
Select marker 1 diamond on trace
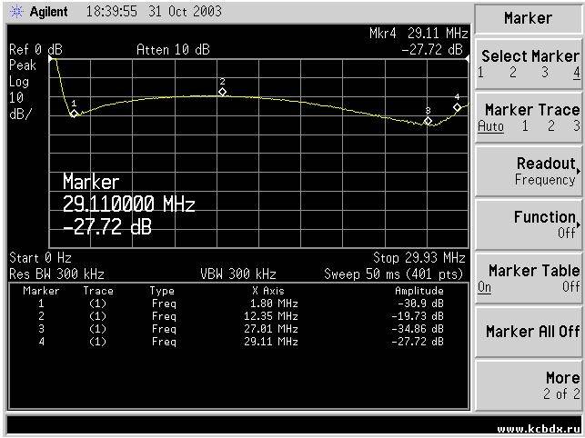(75, 114)
